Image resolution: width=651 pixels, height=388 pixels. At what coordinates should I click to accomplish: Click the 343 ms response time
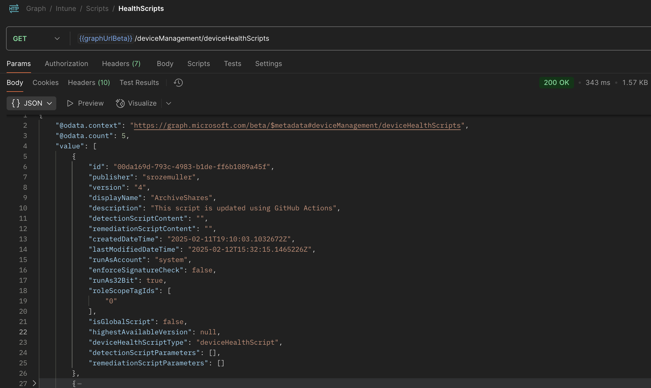click(x=598, y=83)
